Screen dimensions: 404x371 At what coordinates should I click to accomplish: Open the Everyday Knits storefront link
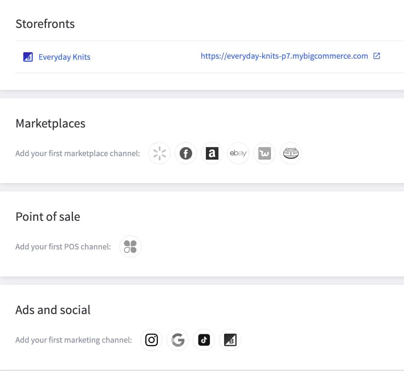(64, 57)
